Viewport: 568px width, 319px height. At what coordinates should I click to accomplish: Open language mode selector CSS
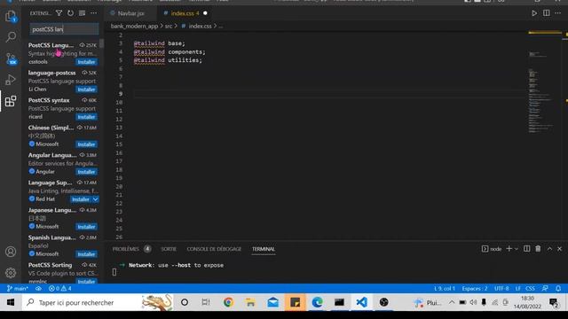(x=530, y=288)
